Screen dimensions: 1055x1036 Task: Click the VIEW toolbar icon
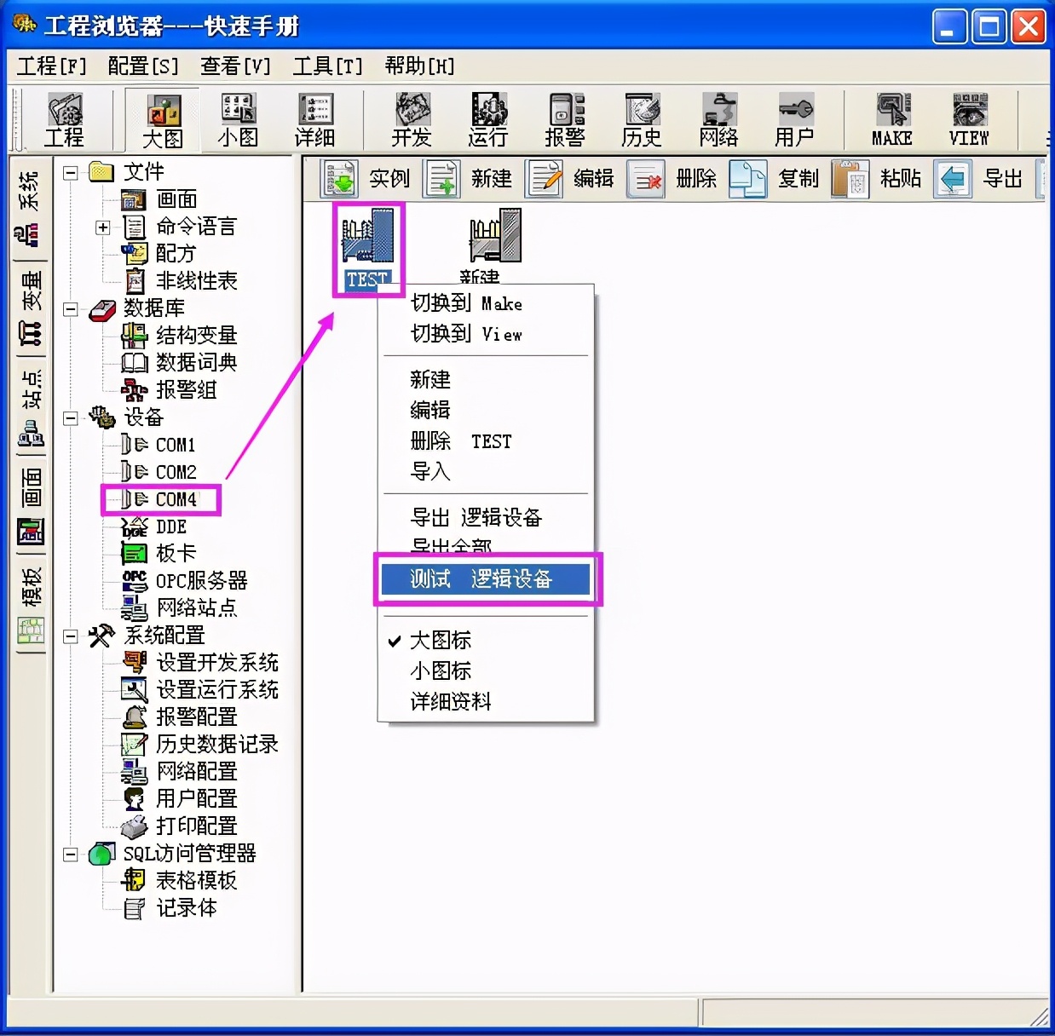pyautogui.click(x=967, y=119)
